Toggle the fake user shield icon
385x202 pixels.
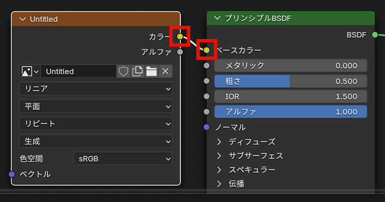click(x=123, y=71)
